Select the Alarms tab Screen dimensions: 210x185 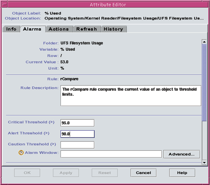coord(32,29)
